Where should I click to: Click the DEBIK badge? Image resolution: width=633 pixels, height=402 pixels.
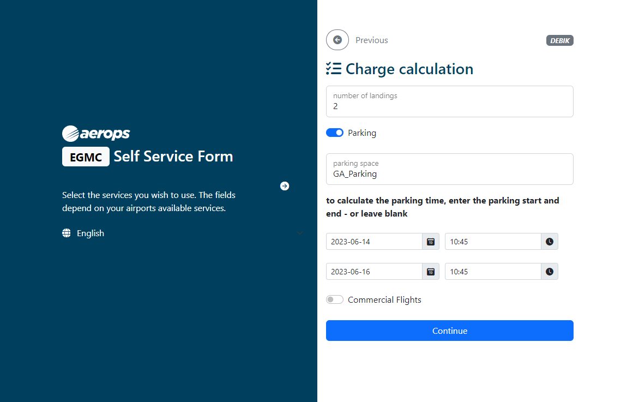pyautogui.click(x=559, y=40)
